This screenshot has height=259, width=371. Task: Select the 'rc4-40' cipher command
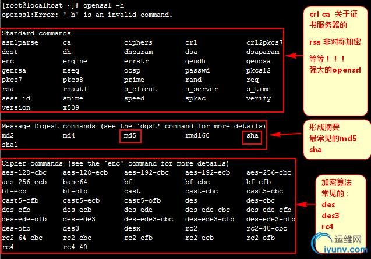pyautogui.click(x=75, y=247)
